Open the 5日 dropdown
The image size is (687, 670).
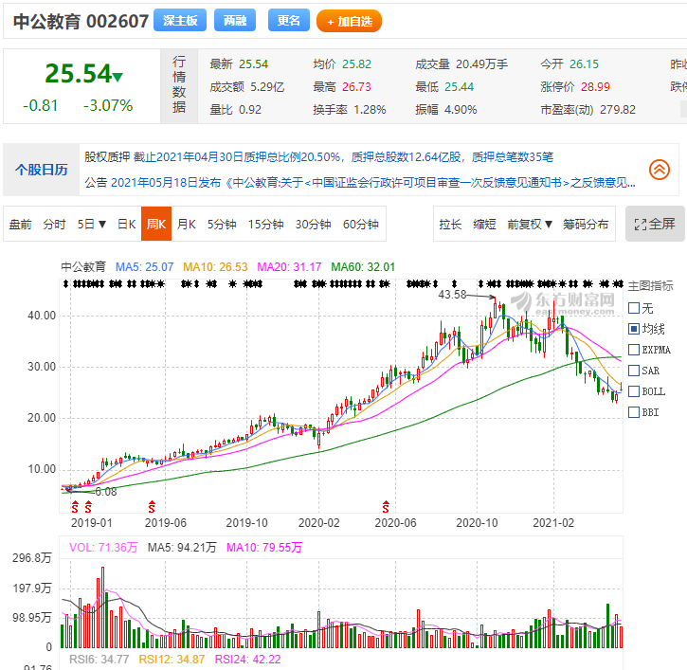[92, 225]
